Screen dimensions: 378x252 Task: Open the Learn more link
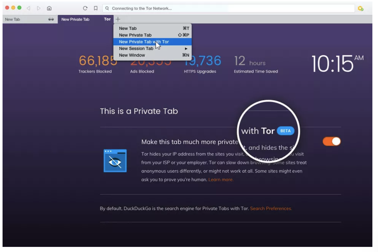pos(221,180)
